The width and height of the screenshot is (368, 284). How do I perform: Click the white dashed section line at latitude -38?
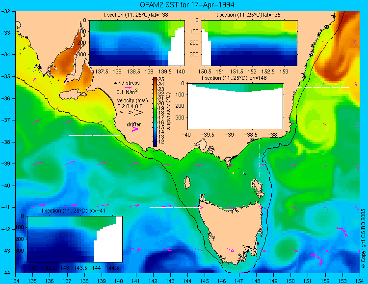pyautogui.click(x=94, y=135)
